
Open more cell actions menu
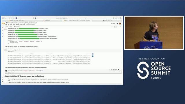point(120,69)
